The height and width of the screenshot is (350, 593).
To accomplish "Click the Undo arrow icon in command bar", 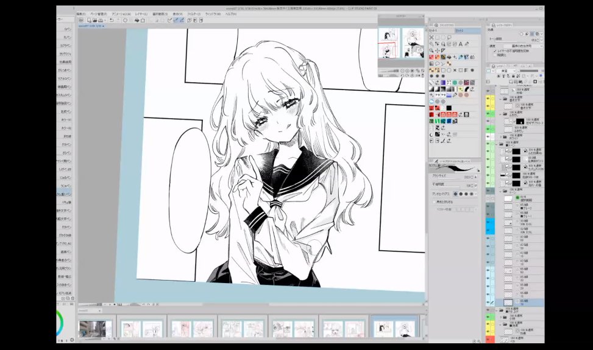I will click(111, 20).
